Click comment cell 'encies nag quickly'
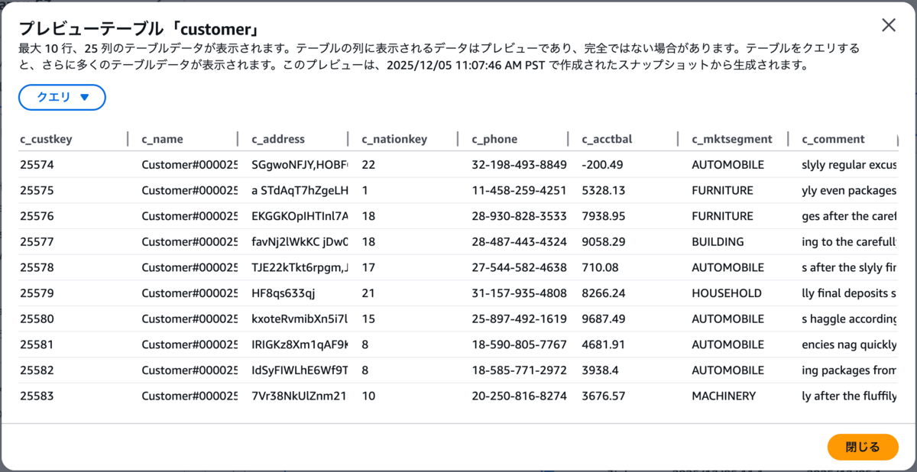Image resolution: width=917 pixels, height=472 pixels. [850, 344]
